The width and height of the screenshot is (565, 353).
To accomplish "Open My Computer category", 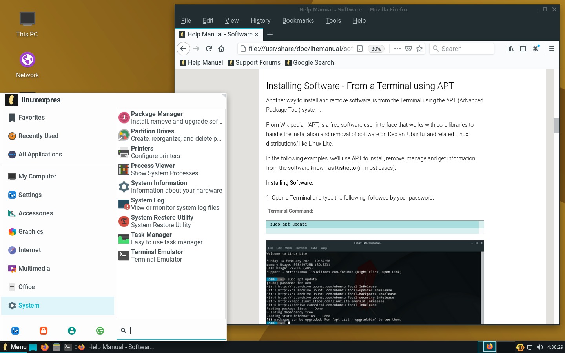I will [x=58, y=176].
